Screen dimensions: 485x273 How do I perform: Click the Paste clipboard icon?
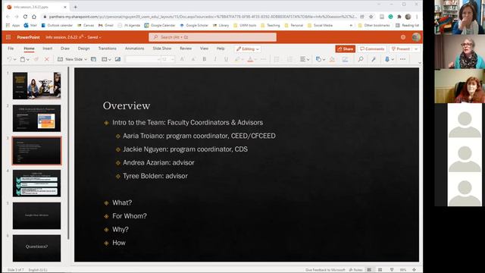tap(23, 59)
